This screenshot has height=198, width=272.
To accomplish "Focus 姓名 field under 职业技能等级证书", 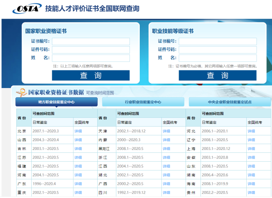I will point(218,58).
